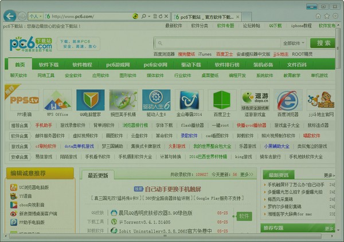Image resolution: width=344 pixels, height=242 pixels.
Task: Stop loading with the X icon in address bar
Action: (166, 16)
